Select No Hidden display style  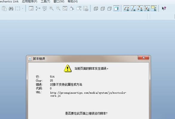coord(110,9)
